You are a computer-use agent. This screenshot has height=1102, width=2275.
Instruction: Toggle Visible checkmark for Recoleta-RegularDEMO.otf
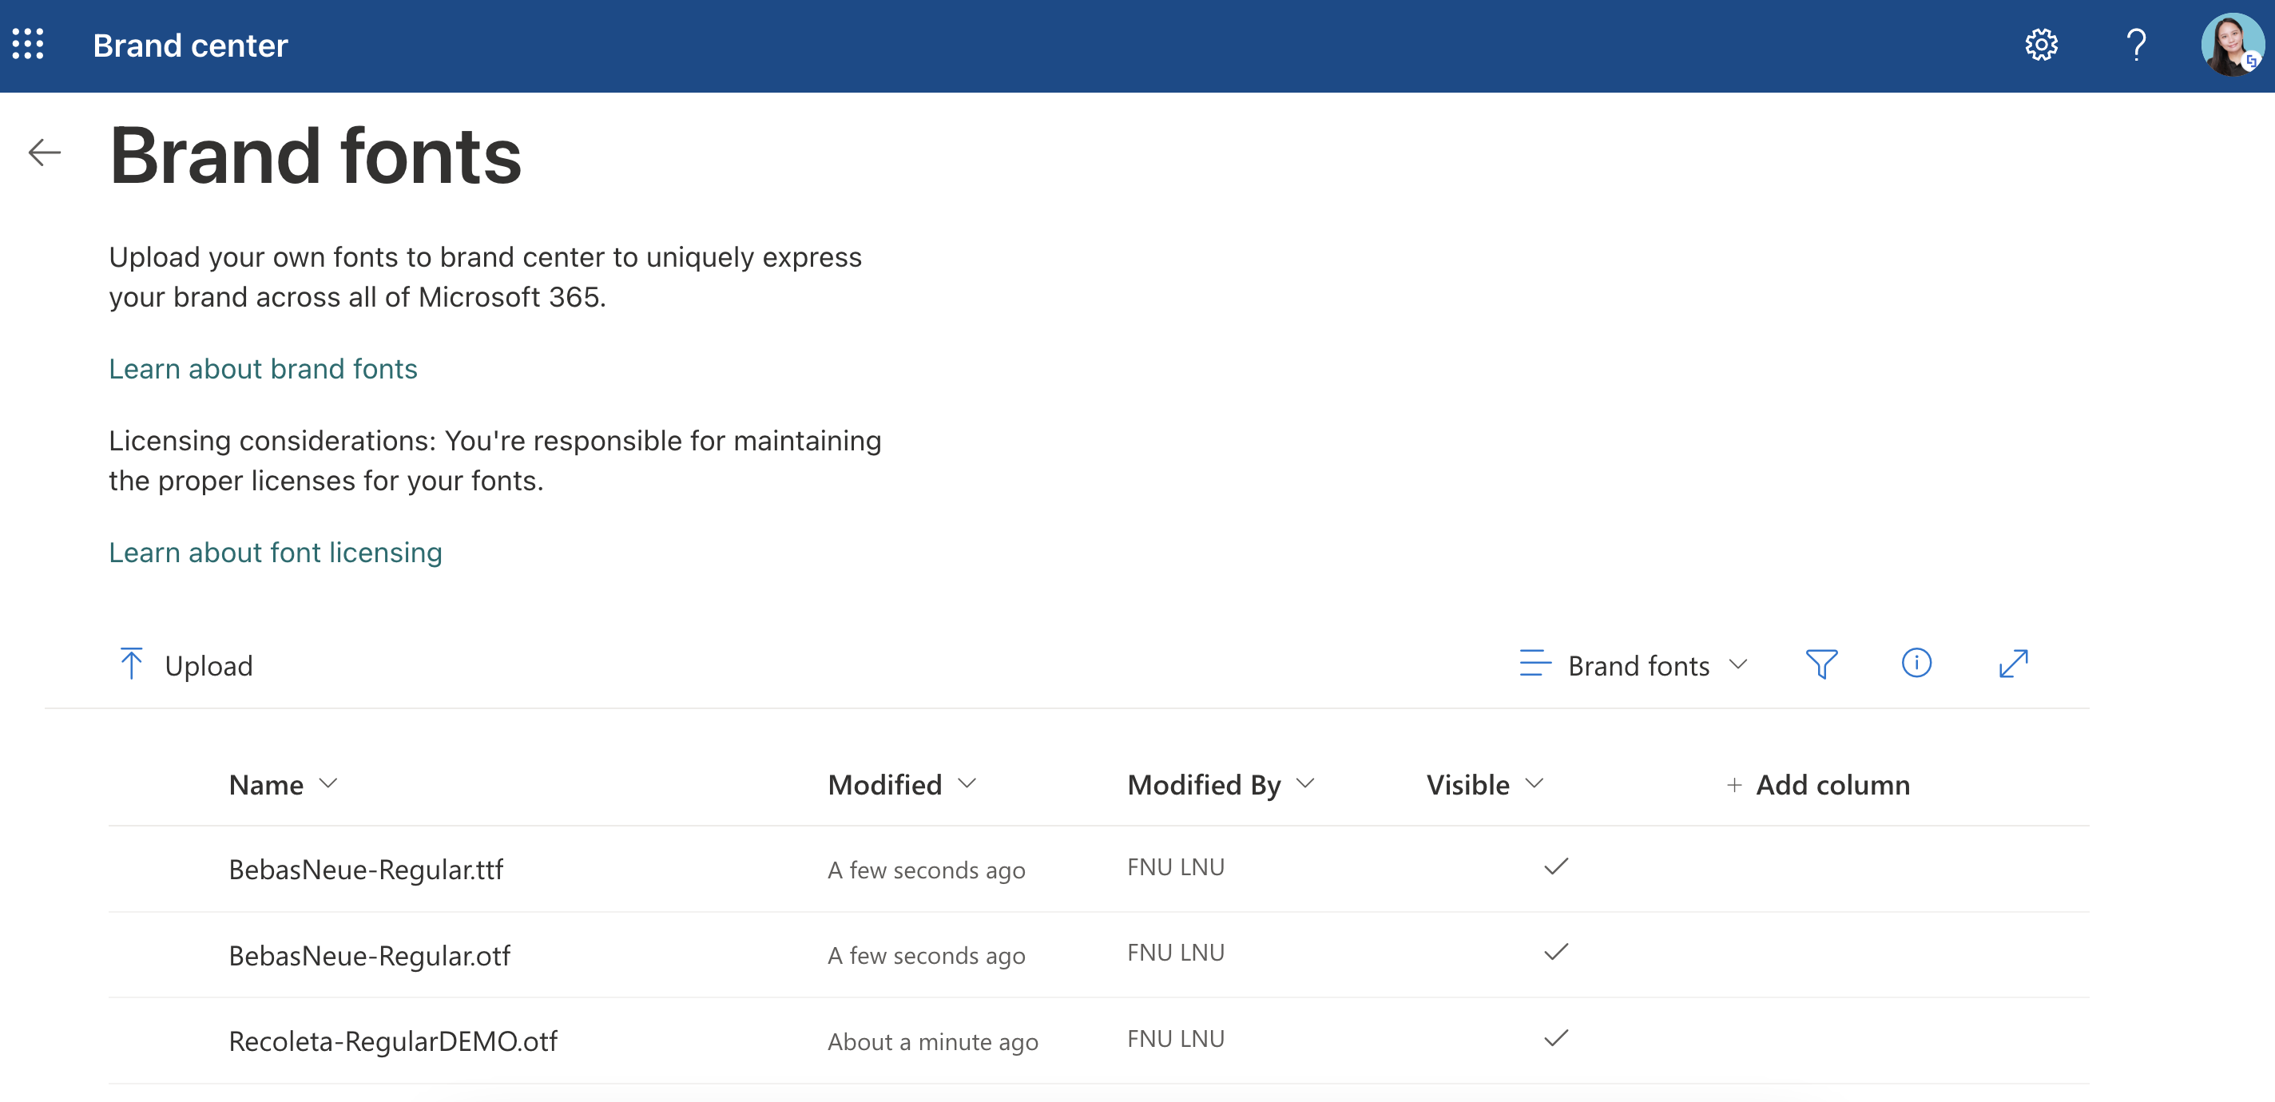click(1555, 1038)
